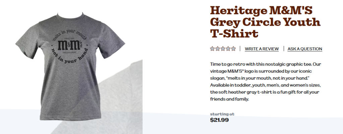Click the product description paragraph
Viewport: 343px width, 134px height.
click(x=266, y=82)
